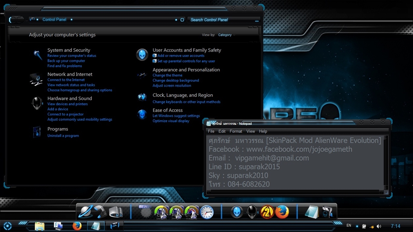Open User Accounts and Family Safety icon
Viewport: 413px width, 232px height.
(142, 55)
